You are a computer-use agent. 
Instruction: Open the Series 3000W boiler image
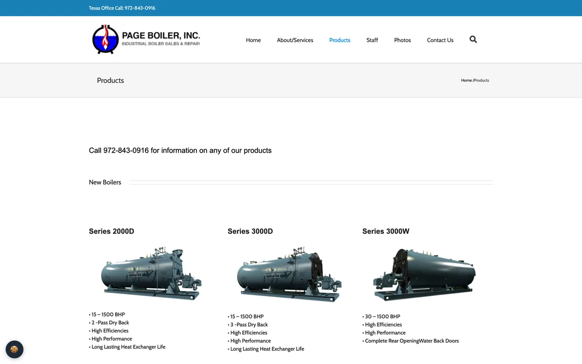424,274
